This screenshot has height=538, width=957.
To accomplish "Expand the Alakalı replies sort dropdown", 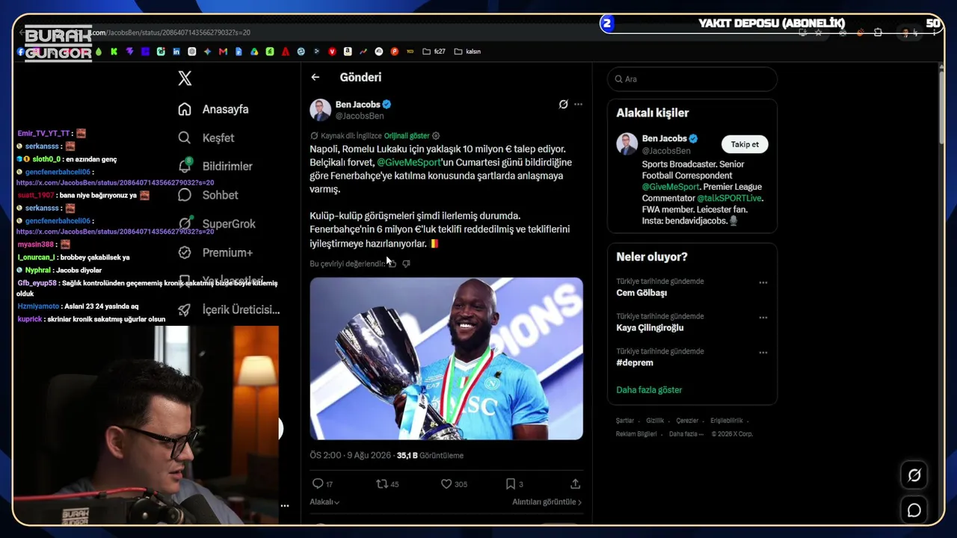I will pyautogui.click(x=324, y=502).
